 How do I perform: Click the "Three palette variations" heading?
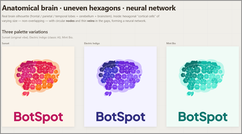point(25,32)
